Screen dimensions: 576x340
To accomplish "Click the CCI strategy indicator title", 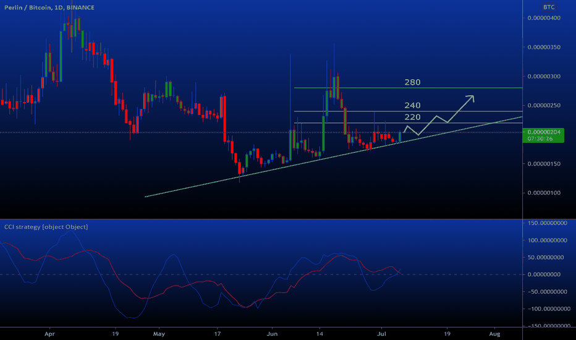I will tap(46, 227).
